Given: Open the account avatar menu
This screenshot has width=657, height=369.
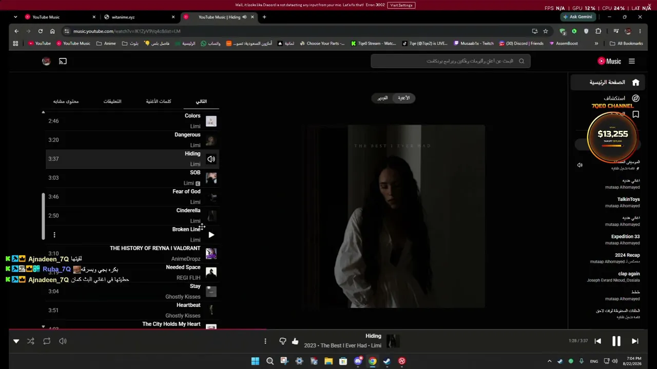Looking at the screenshot, I should coord(46,61).
